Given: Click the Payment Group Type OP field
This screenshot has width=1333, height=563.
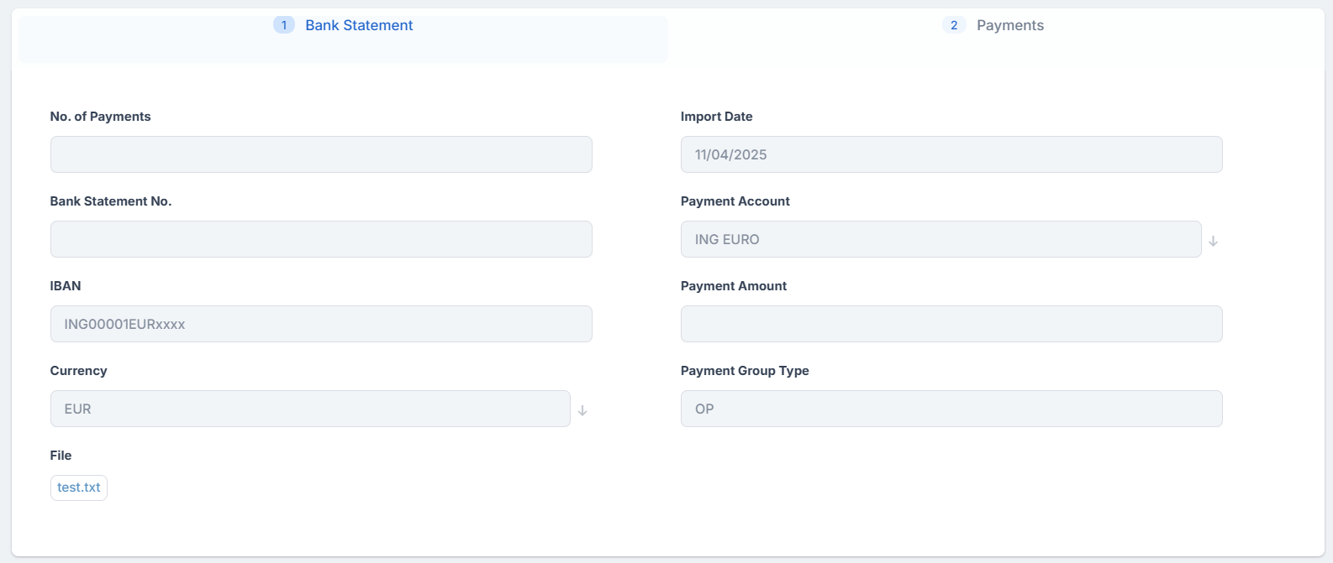Looking at the screenshot, I should (951, 409).
